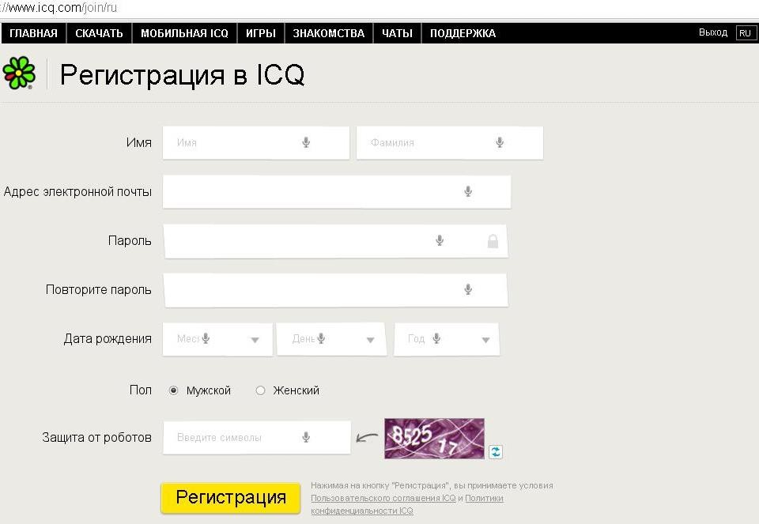Open Пользовательского соглашения ICQ link

[383, 498]
